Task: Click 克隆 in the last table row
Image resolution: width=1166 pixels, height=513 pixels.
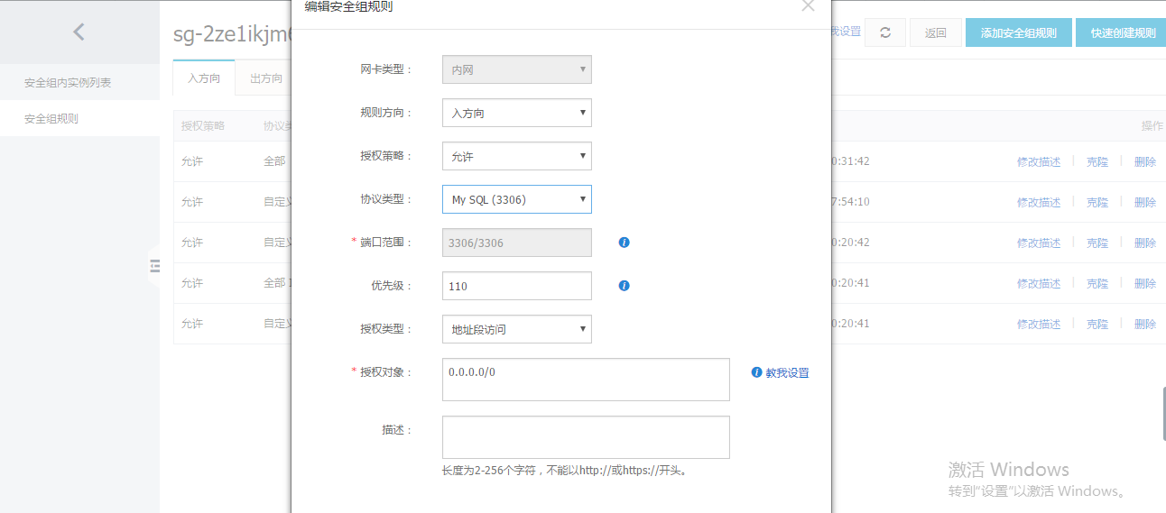Action: (x=1097, y=324)
